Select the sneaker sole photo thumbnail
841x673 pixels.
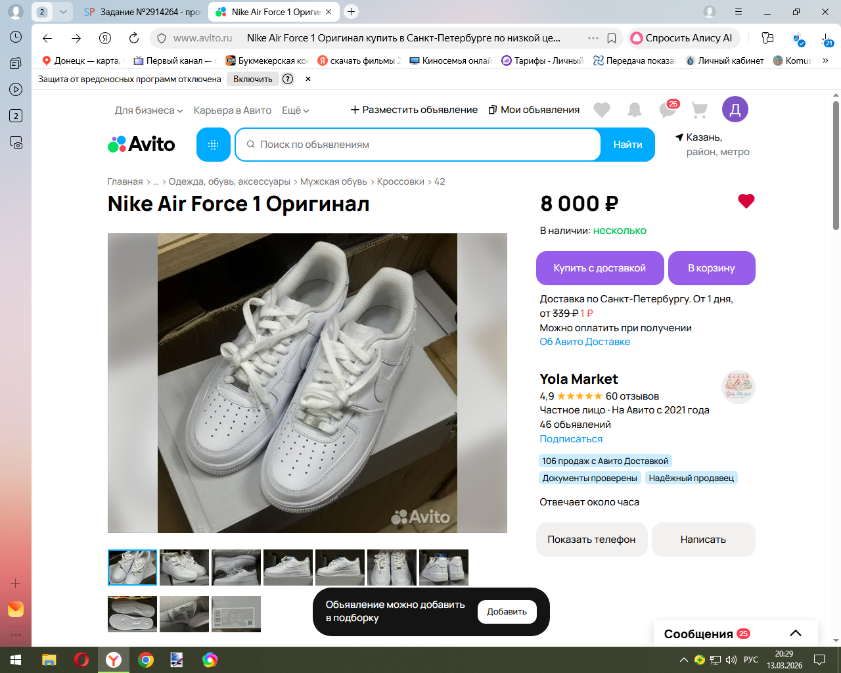[133, 614]
